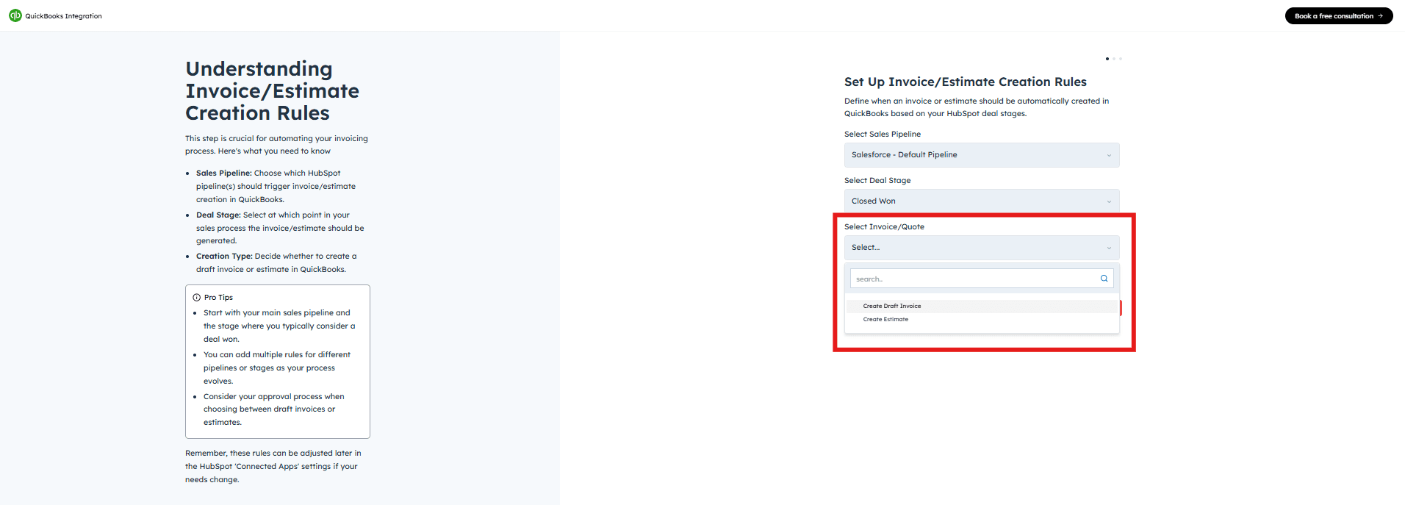Click chevron of Select Invoice/Quote field
This screenshot has width=1405, height=505.
click(1109, 248)
